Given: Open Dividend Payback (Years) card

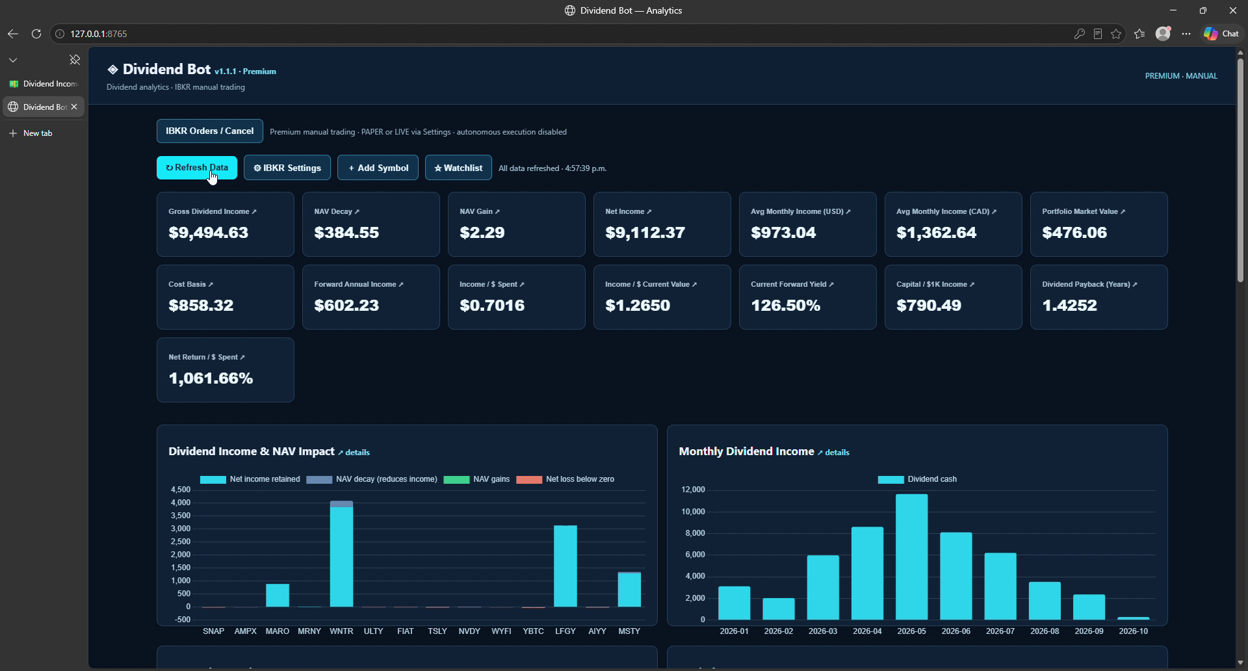Looking at the screenshot, I should [x=1099, y=297].
